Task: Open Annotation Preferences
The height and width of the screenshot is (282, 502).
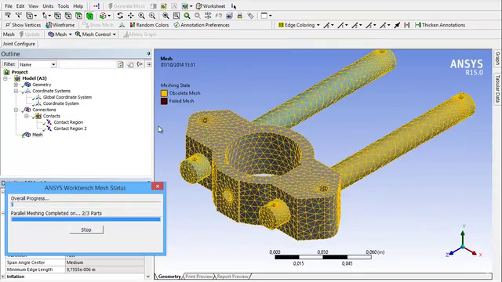Action: coord(202,25)
